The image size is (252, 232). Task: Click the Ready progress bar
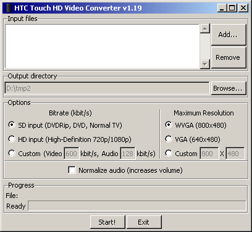[x=137, y=205]
